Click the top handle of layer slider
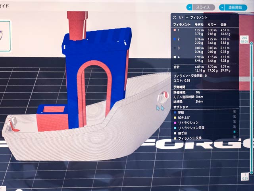The width and height of the screenshot is (254, 191). point(251,43)
